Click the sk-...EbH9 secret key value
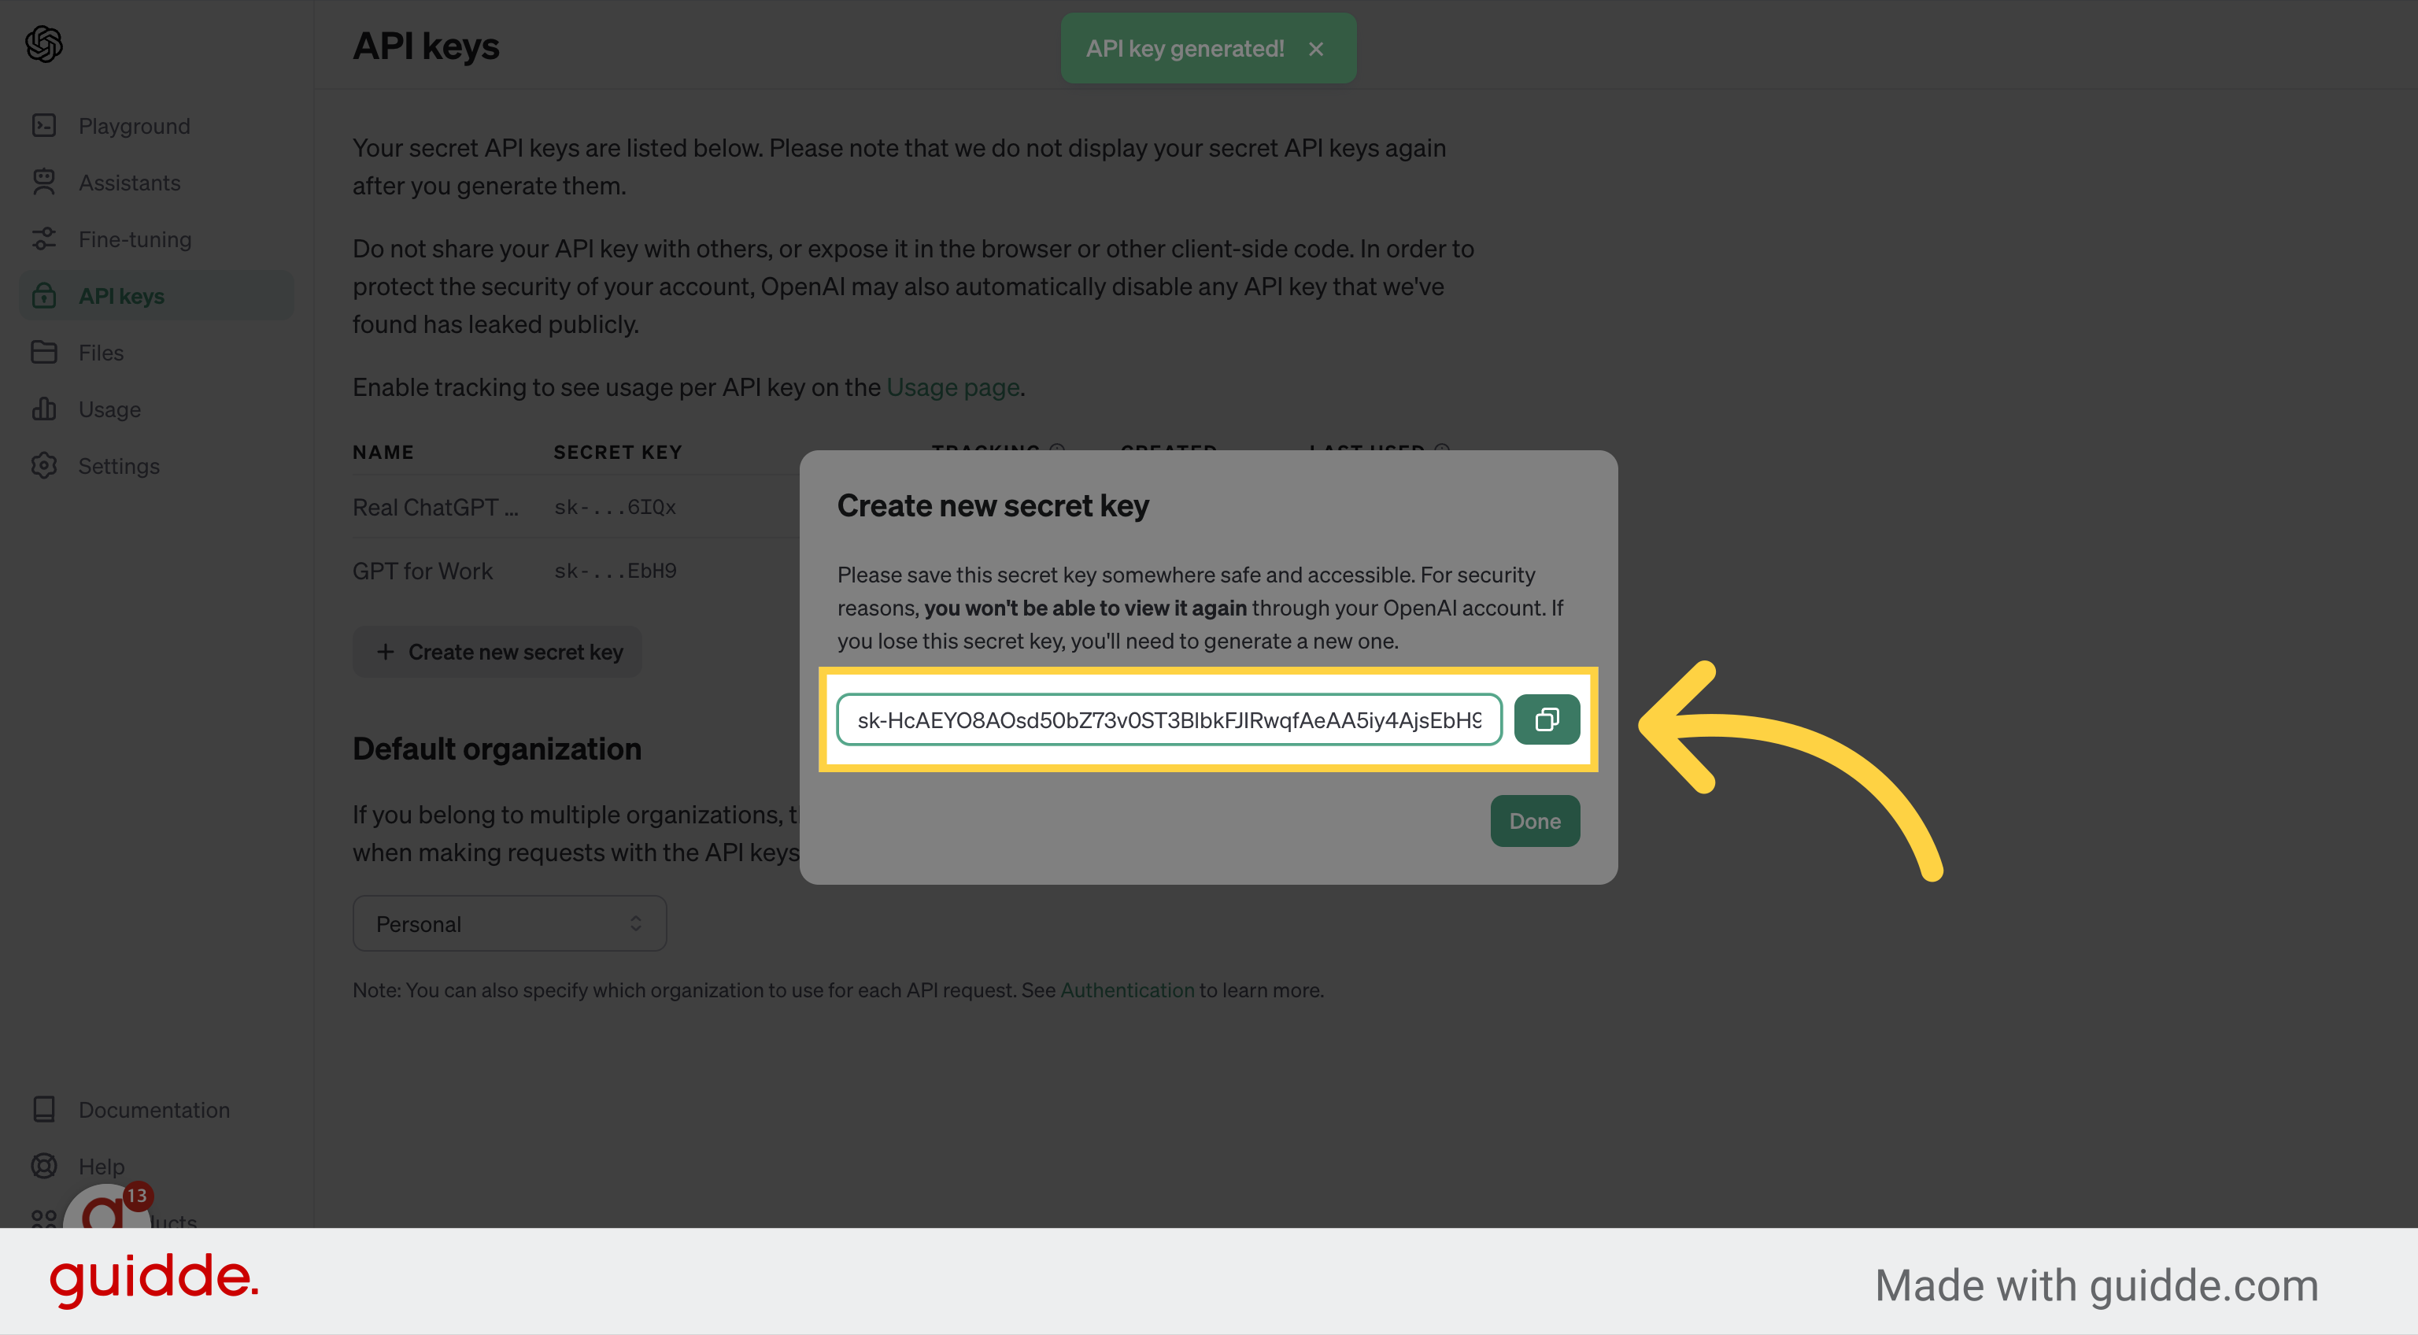The image size is (2418, 1335). click(615, 571)
